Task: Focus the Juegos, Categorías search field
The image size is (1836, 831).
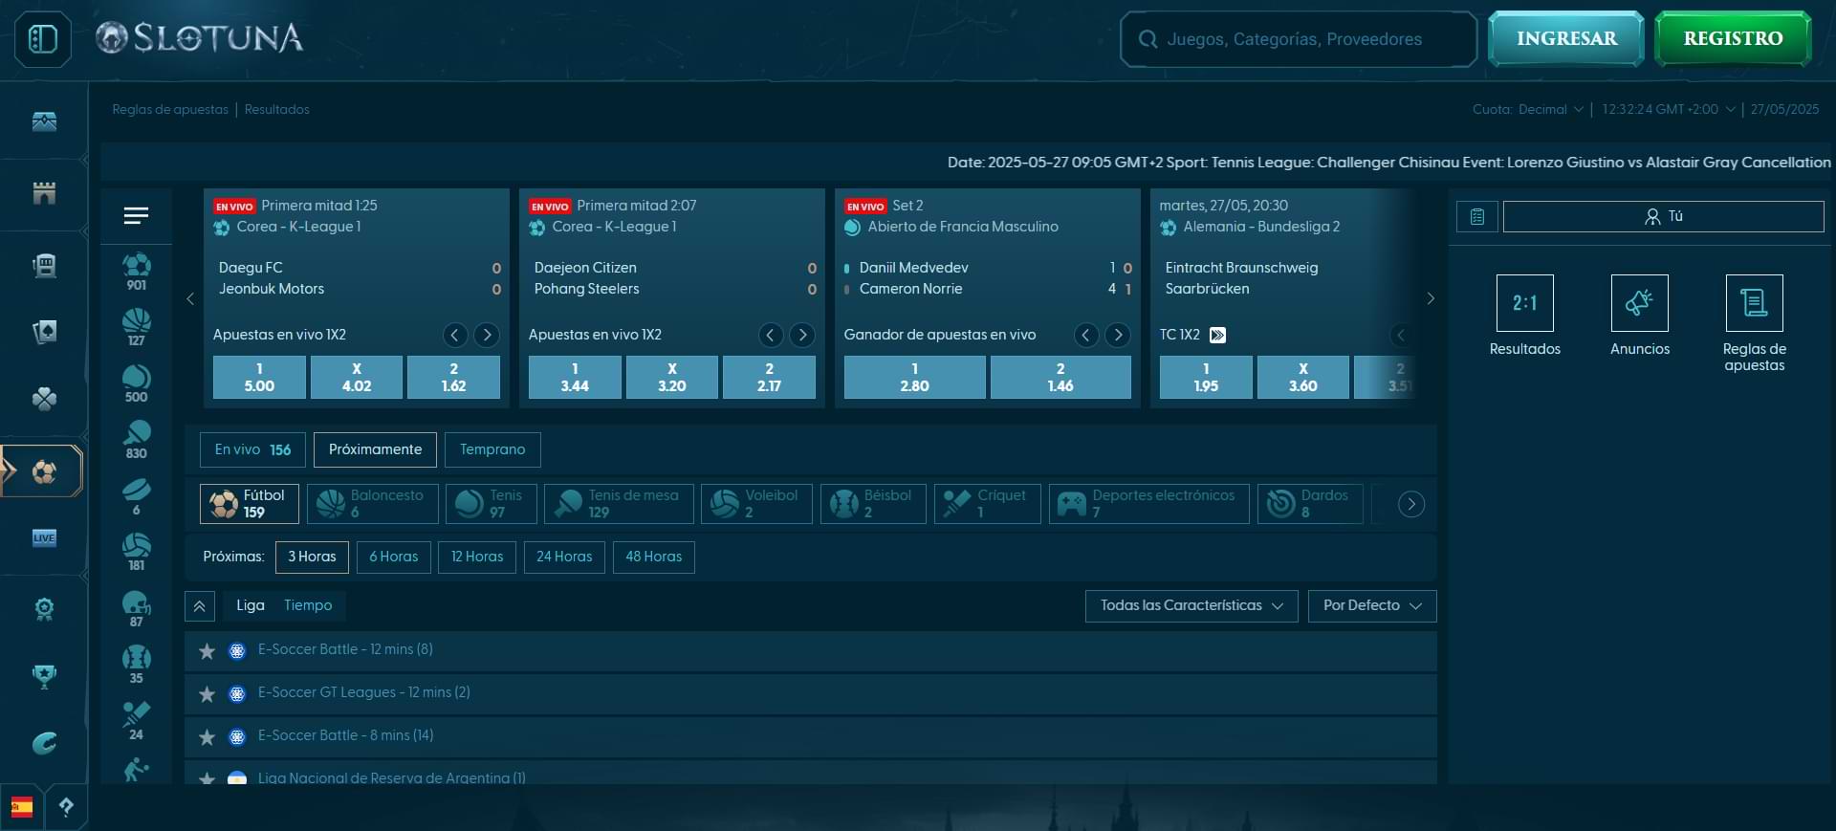Action: click(1299, 39)
